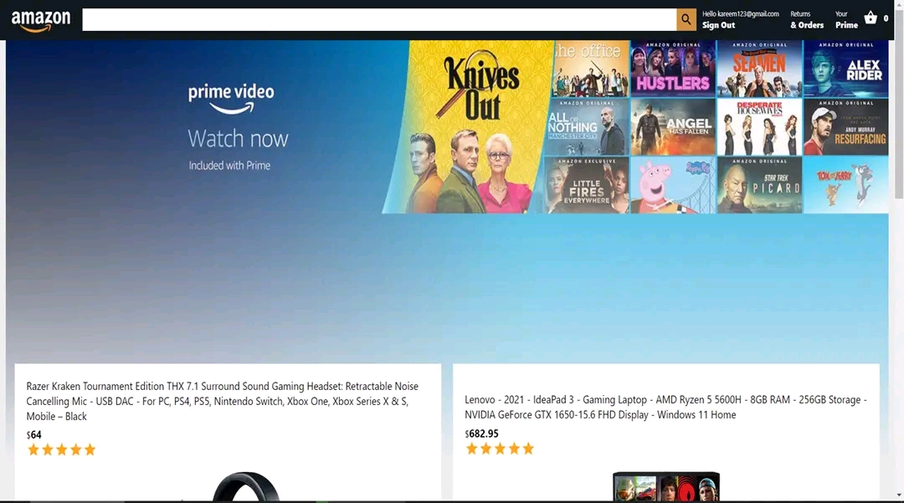Open the Hustlers thumbnail
Viewport: 904px width, 503px height.
673,69
